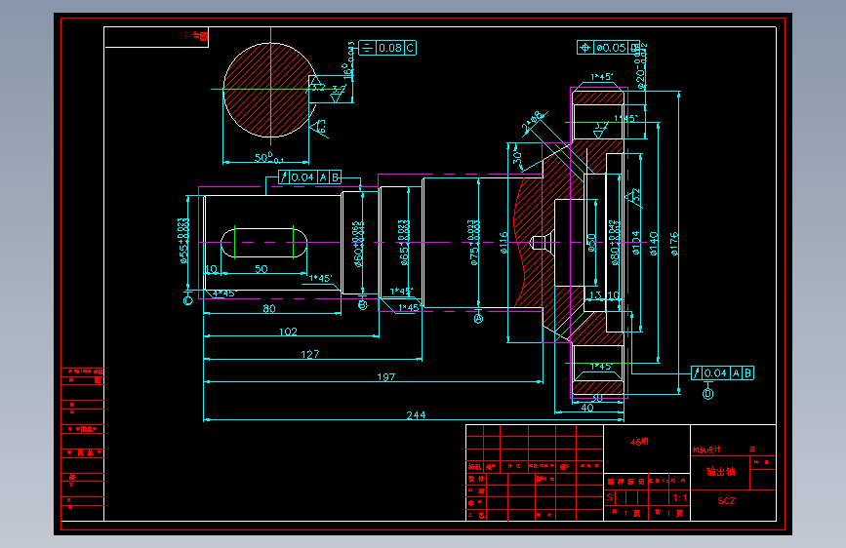Select the ø75 toleranced diameter dimension
Screen dimensions: 846x548
(472, 243)
